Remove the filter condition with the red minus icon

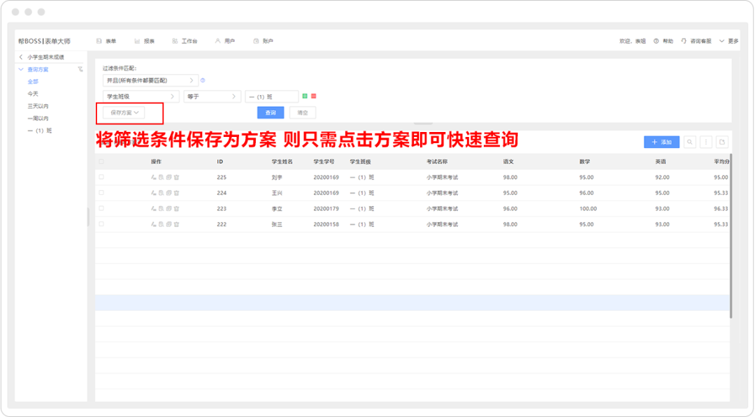pos(313,96)
